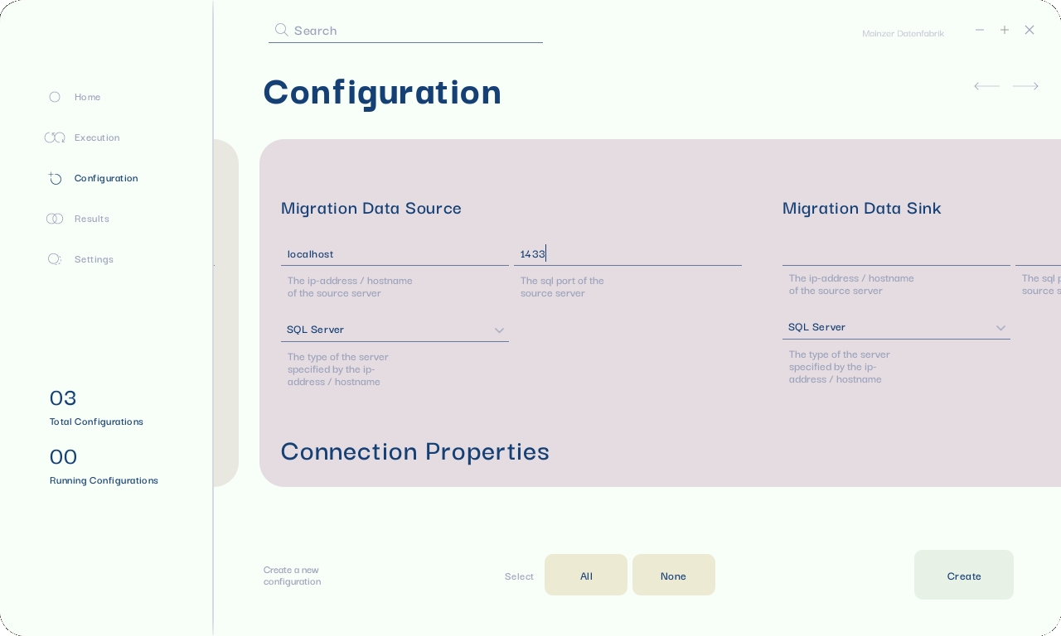Click the search magnifier icon
This screenshot has width=1061, height=636.
pyautogui.click(x=282, y=30)
